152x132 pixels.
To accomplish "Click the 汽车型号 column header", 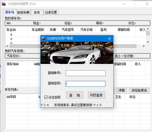I will [68, 30].
